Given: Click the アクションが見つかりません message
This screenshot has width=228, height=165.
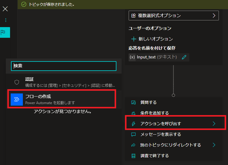Looking at the screenshot, I should (x=63, y=111).
